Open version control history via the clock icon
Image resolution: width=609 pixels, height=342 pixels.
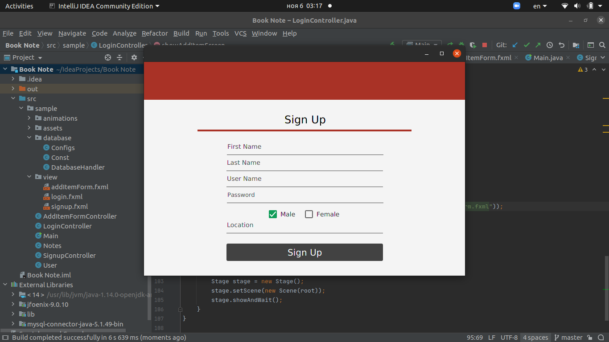(550, 45)
